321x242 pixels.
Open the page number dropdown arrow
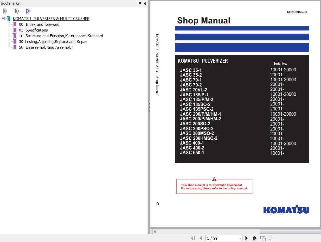pos(240,238)
